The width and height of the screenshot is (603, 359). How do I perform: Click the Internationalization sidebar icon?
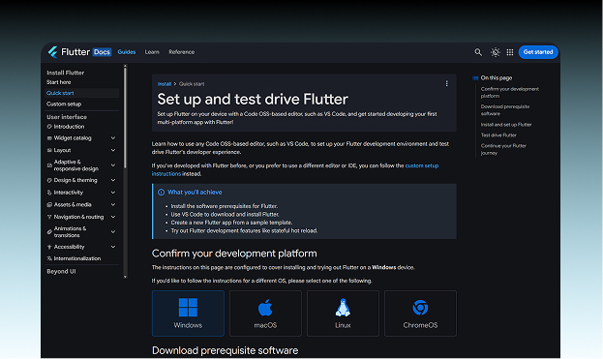49,258
